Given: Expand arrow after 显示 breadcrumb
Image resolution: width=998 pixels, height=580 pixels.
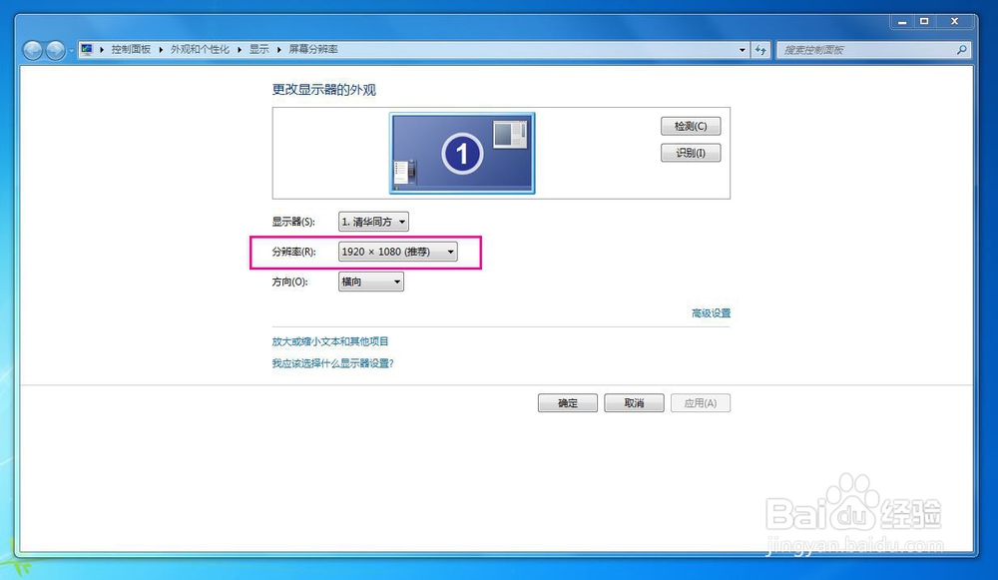Looking at the screenshot, I should click(x=278, y=50).
